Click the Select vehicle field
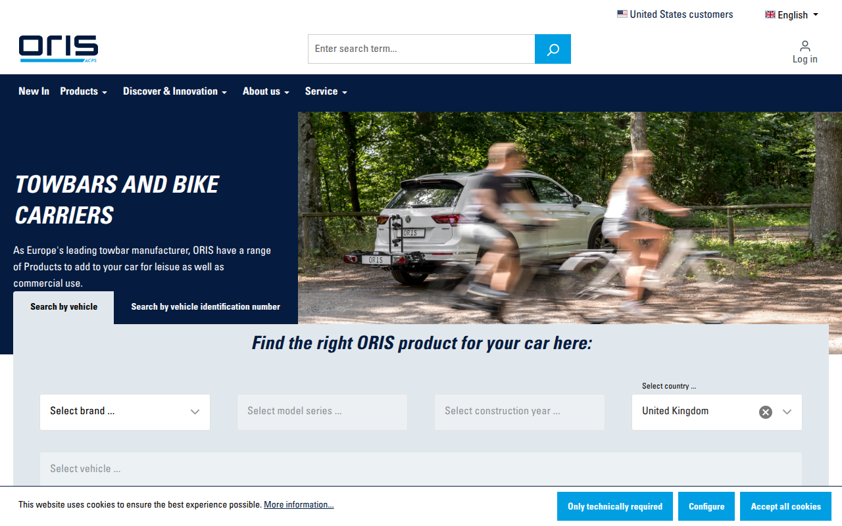 (x=421, y=469)
